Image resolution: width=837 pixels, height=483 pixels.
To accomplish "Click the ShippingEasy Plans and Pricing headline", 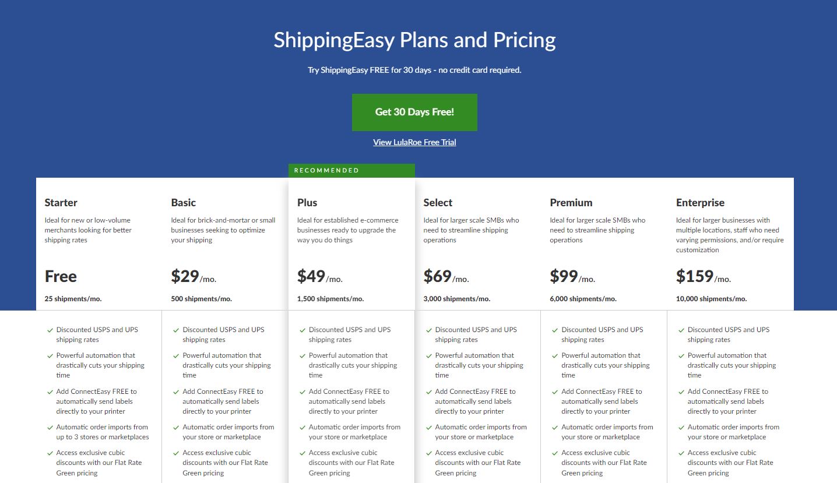I will click(x=414, y=40).
